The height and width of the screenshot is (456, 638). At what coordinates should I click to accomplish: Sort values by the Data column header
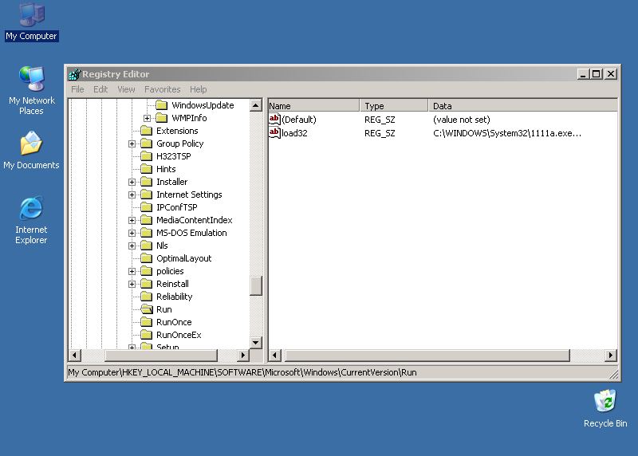pos(523,106)
